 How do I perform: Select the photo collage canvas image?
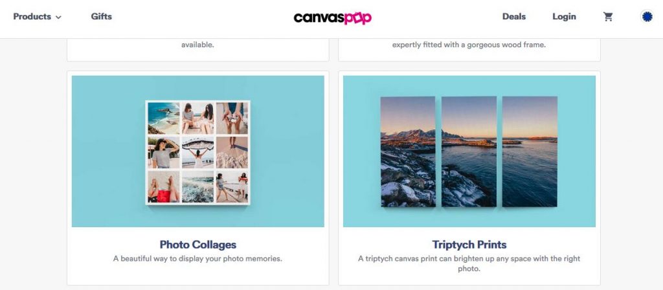(x=198, y=153)
